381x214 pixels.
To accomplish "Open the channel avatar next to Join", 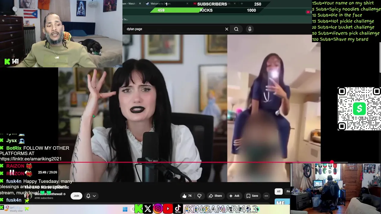I will pyautogui.click(x=29, y=196).
